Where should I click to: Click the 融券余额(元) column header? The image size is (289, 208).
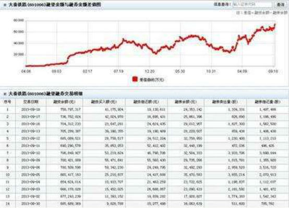186,102
